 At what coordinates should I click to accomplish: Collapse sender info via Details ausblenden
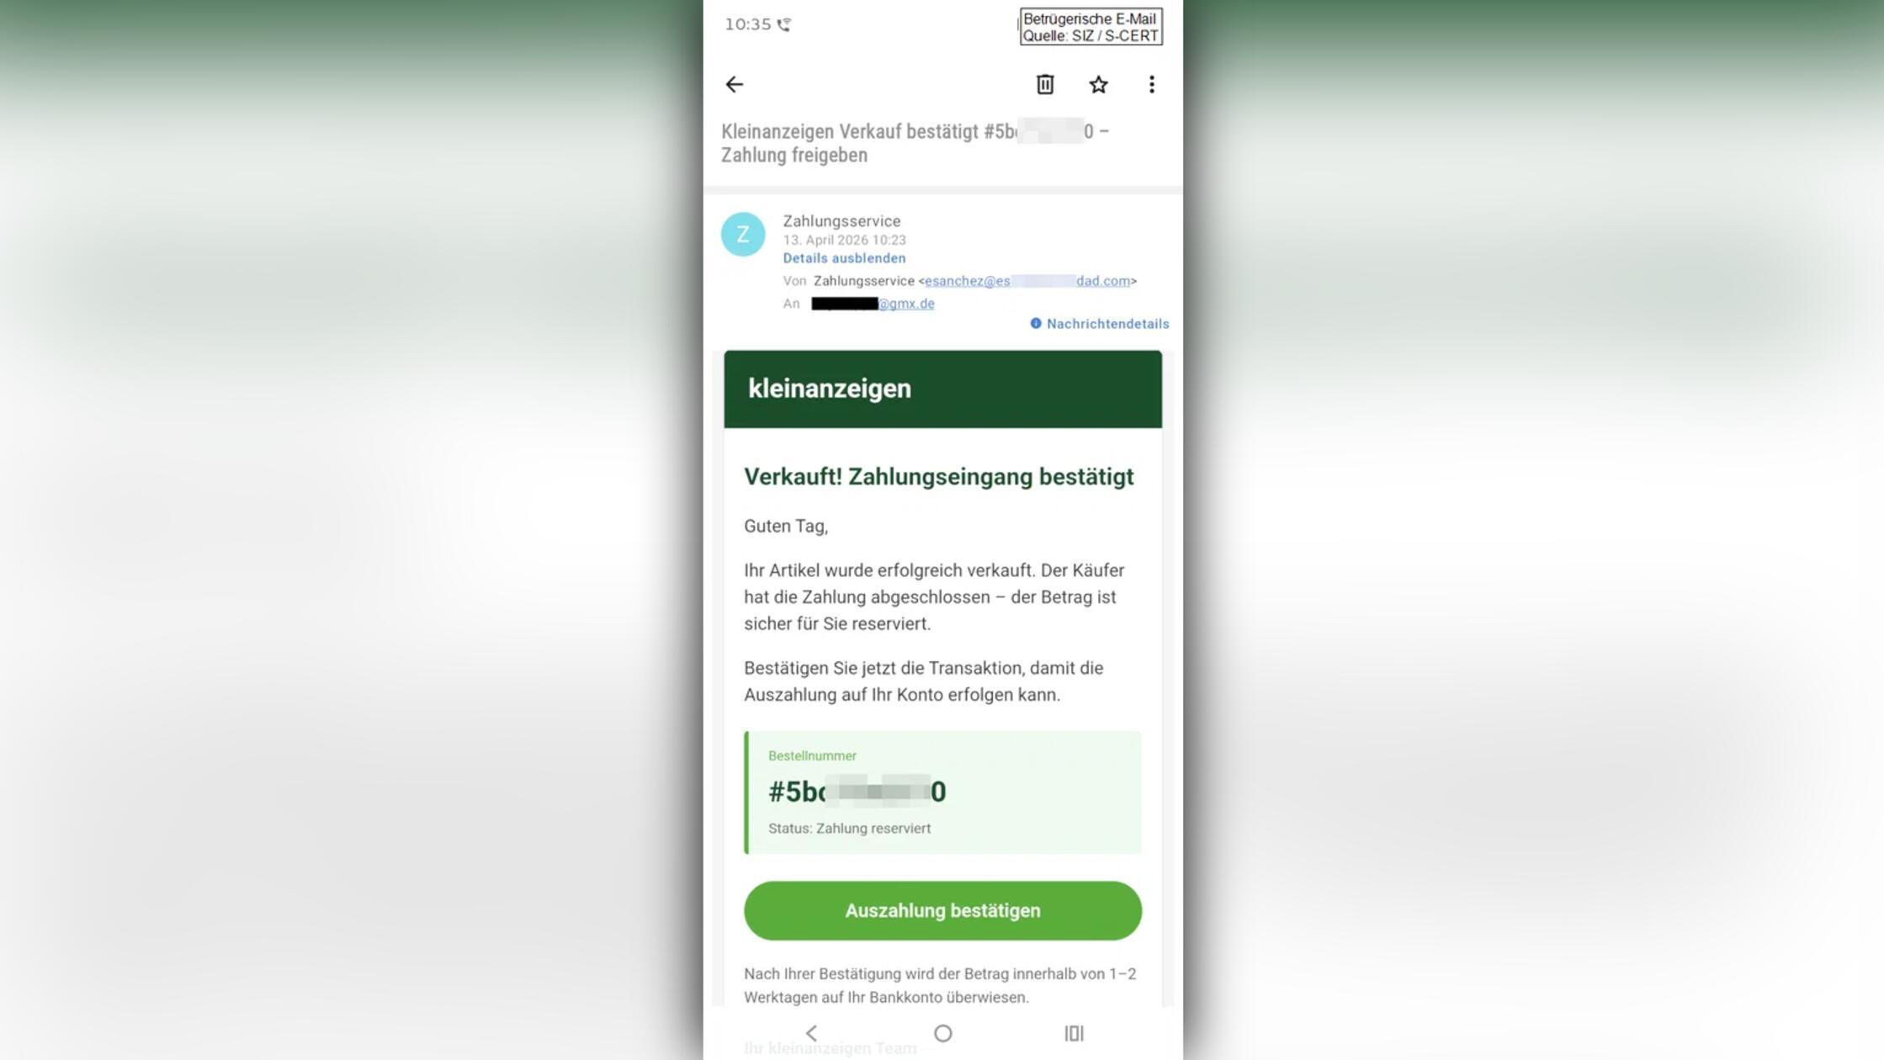(x=844, y=258)
